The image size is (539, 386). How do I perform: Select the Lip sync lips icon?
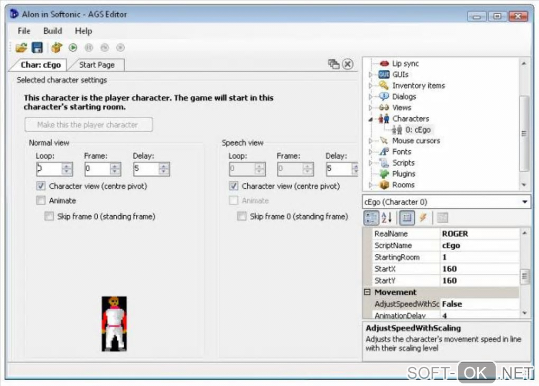384,63
